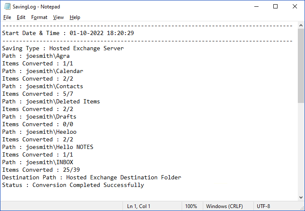305x211 pixels.
Task: Click the 100% zoom status indicator
Action: (x=191, y=206)
